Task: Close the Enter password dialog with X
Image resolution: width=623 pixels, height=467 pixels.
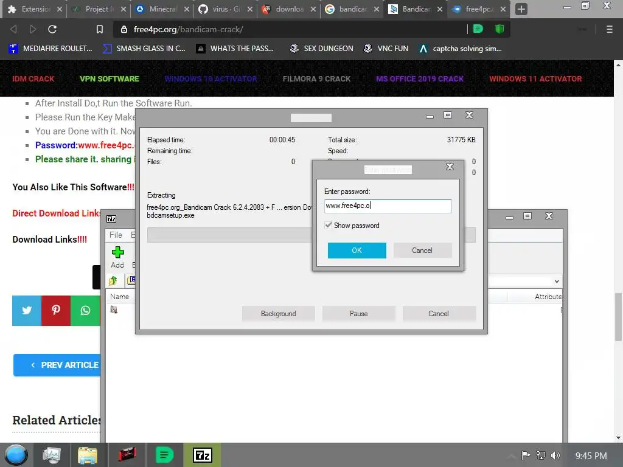Action: coord(450,167)
